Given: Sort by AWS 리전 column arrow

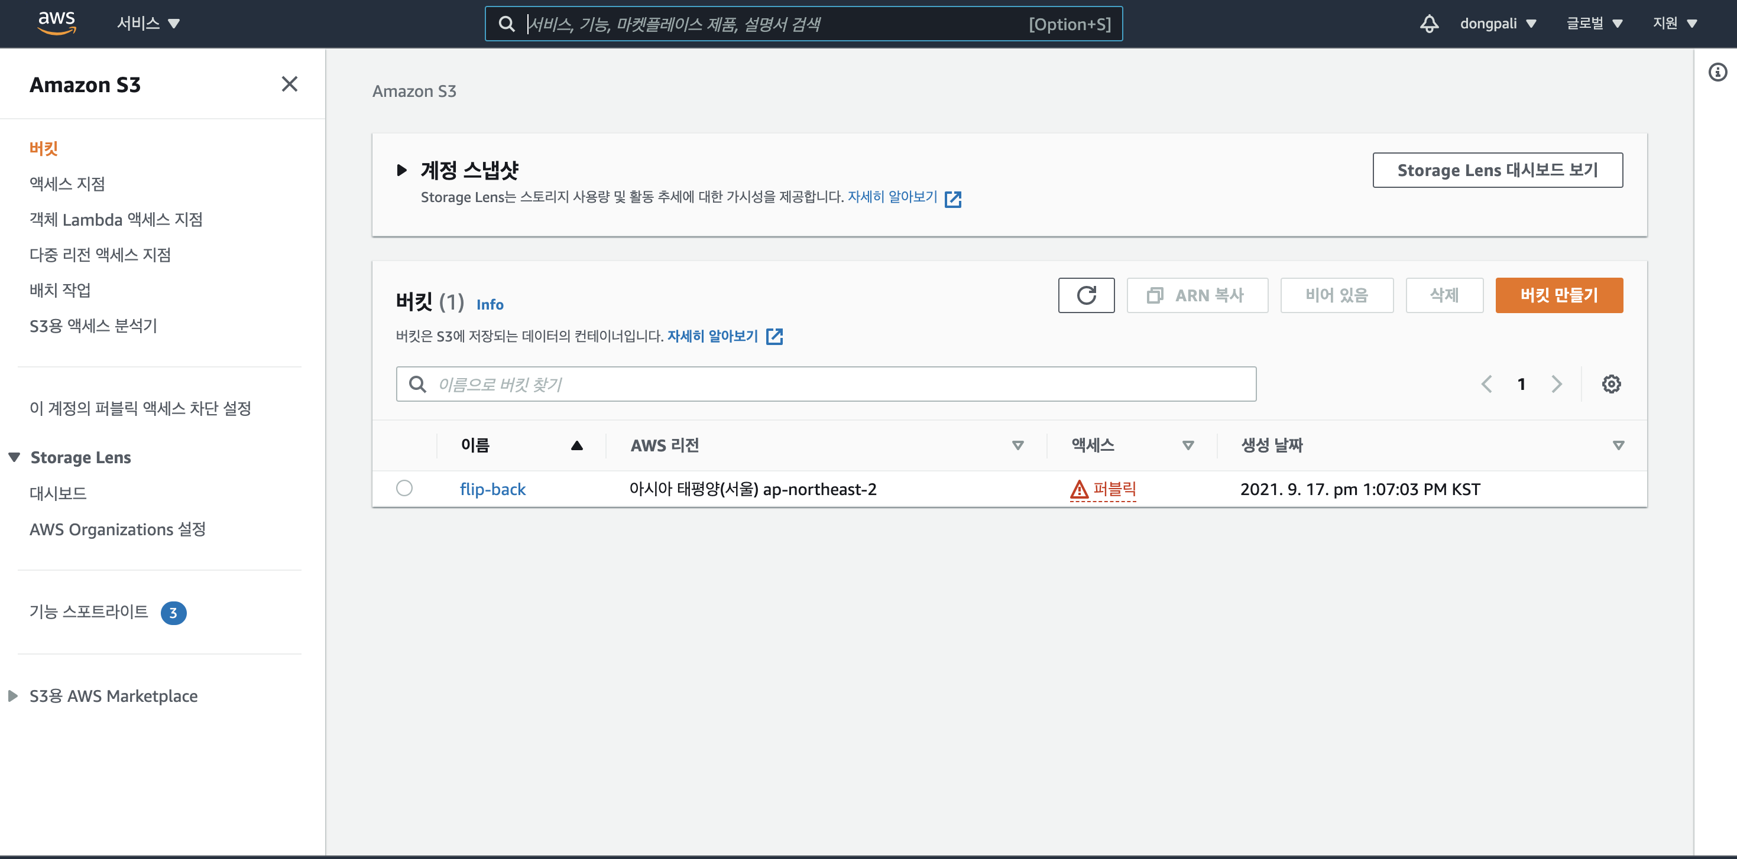Looking at the screenshot, I should [1017, 445].
